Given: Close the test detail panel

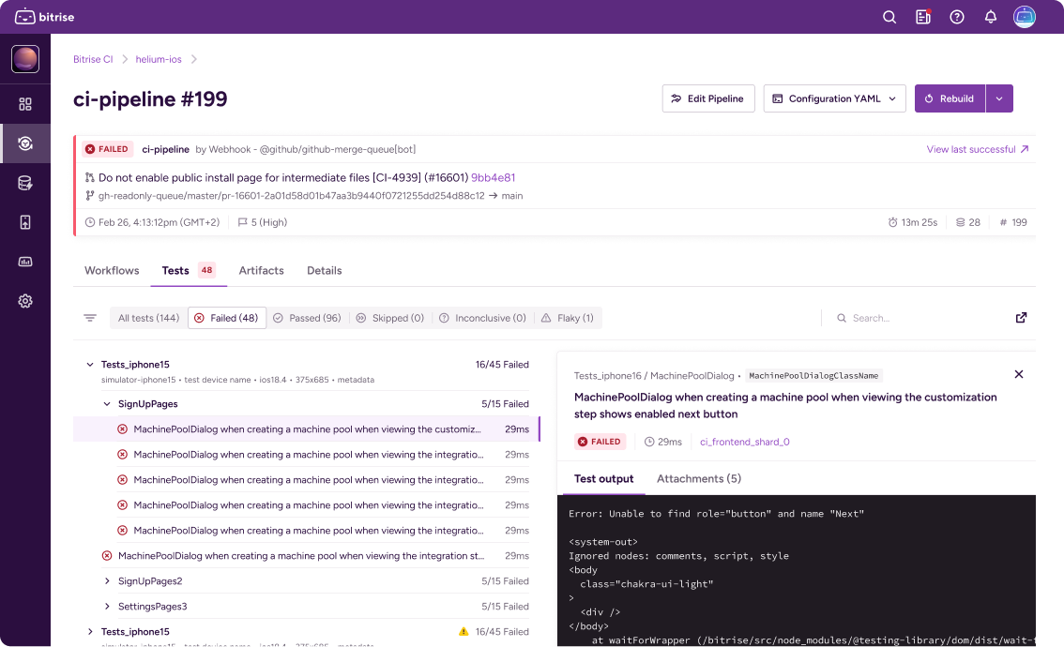Looking at the screenshot, I should [x=1019, y=374].
